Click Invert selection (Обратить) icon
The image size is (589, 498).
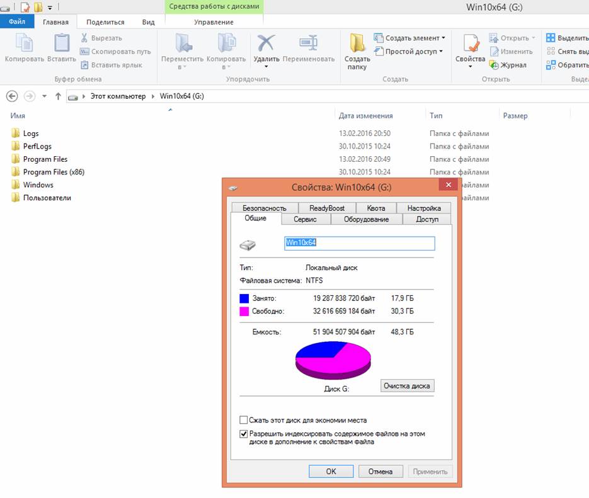point(551,65)
